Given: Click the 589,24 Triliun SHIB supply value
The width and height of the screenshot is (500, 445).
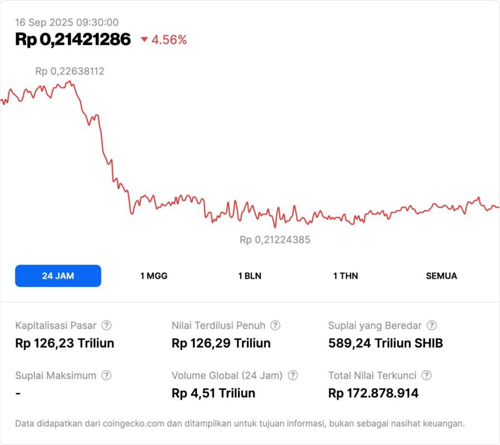Looking at the screenshot, I should tap(385, 343).
